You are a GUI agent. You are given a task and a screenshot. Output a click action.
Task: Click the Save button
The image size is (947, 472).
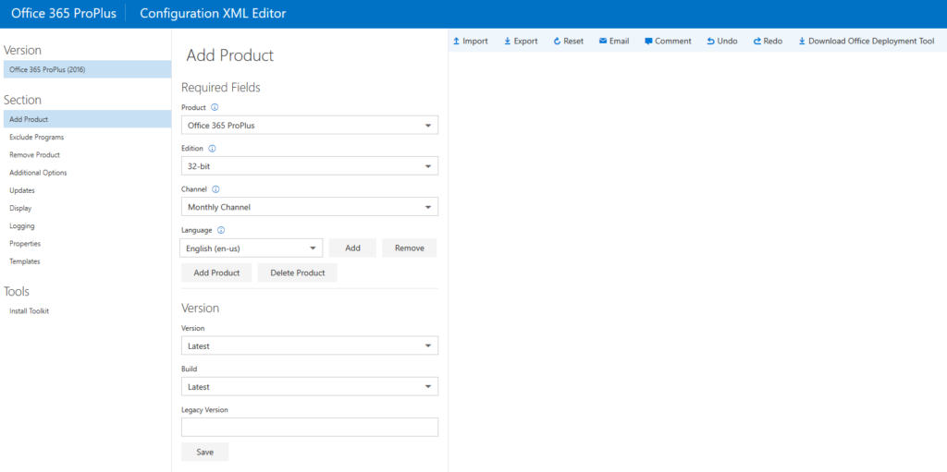[204, 452]
